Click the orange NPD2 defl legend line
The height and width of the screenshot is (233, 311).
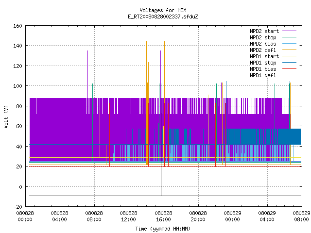tap(289, 50)
